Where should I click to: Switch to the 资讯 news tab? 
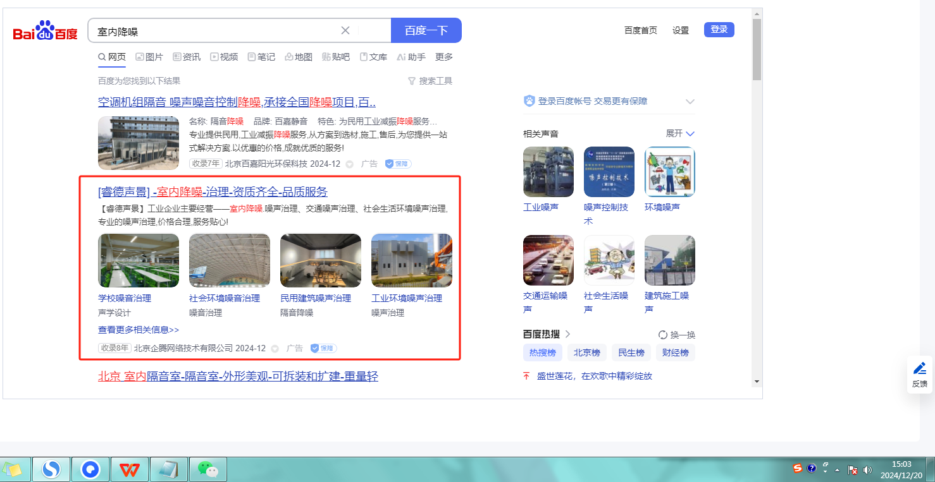pos(187,57)
